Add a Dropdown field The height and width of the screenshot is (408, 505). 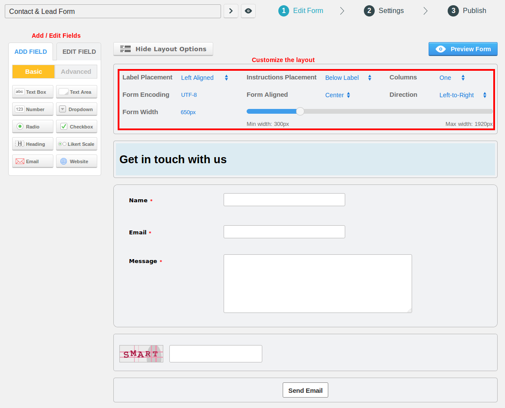click(76, 109)
